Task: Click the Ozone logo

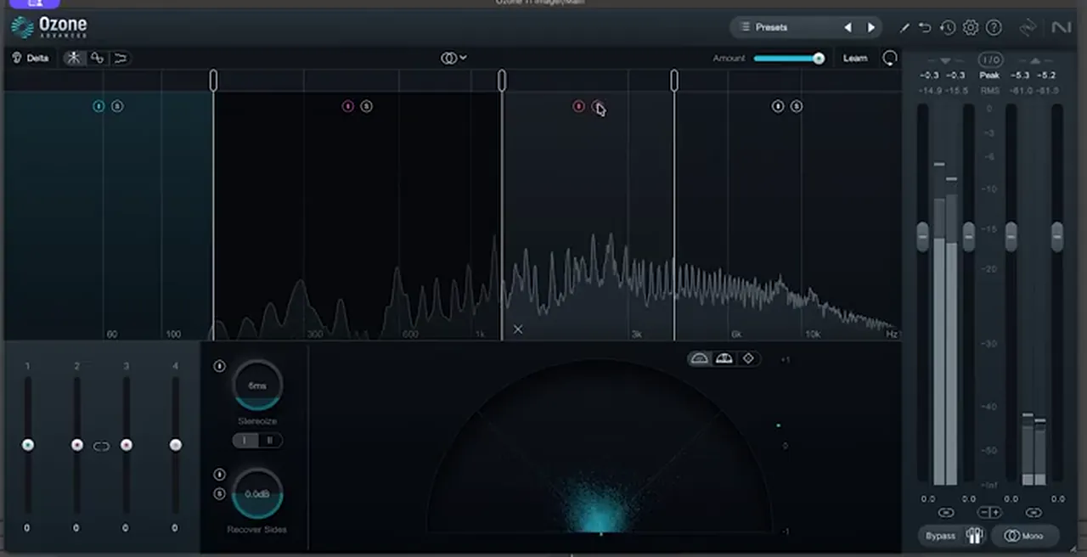Action: (48, 27)
